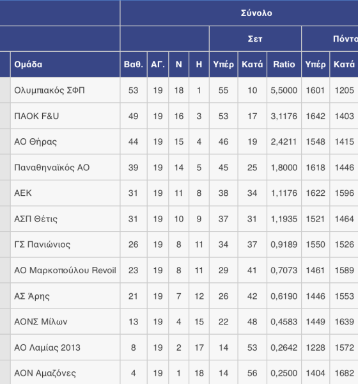The height and width of the screenshot is (384, 358).
Task: Select the ΑΟ Θήρας team name
Action: click(36, 142)
